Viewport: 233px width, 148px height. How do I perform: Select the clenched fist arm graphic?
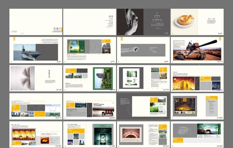click(130, 50)
